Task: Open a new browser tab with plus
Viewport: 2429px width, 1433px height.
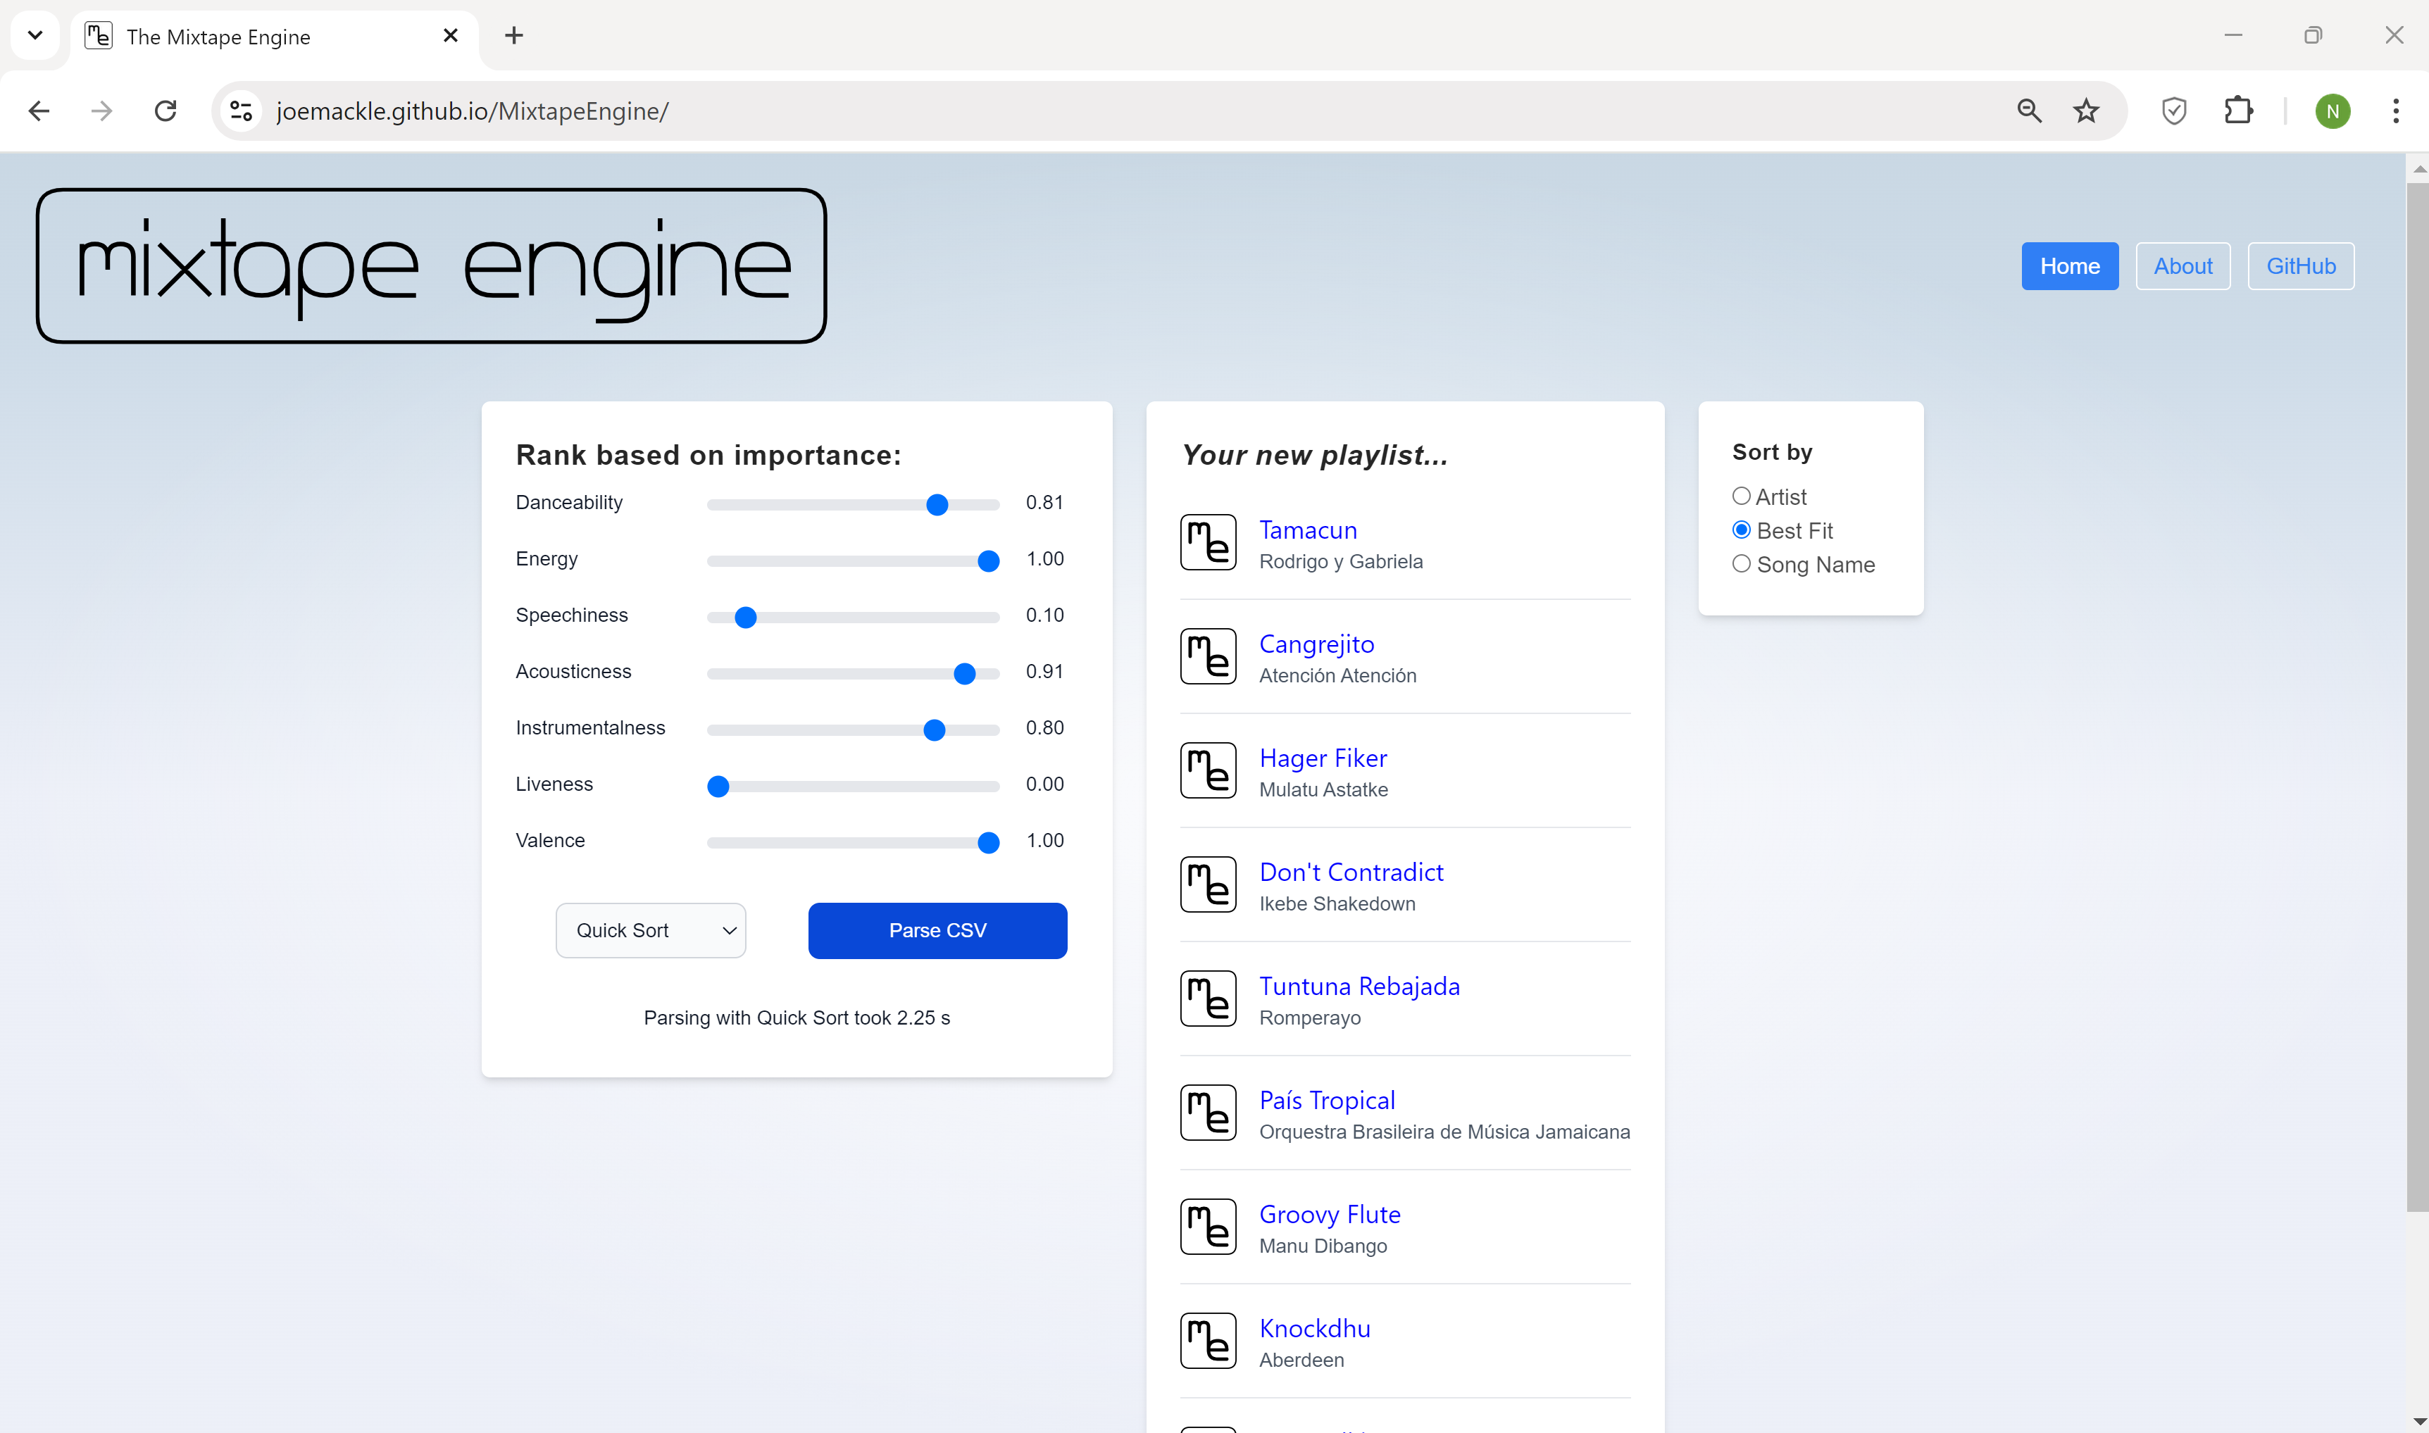Action: [514, 36]
